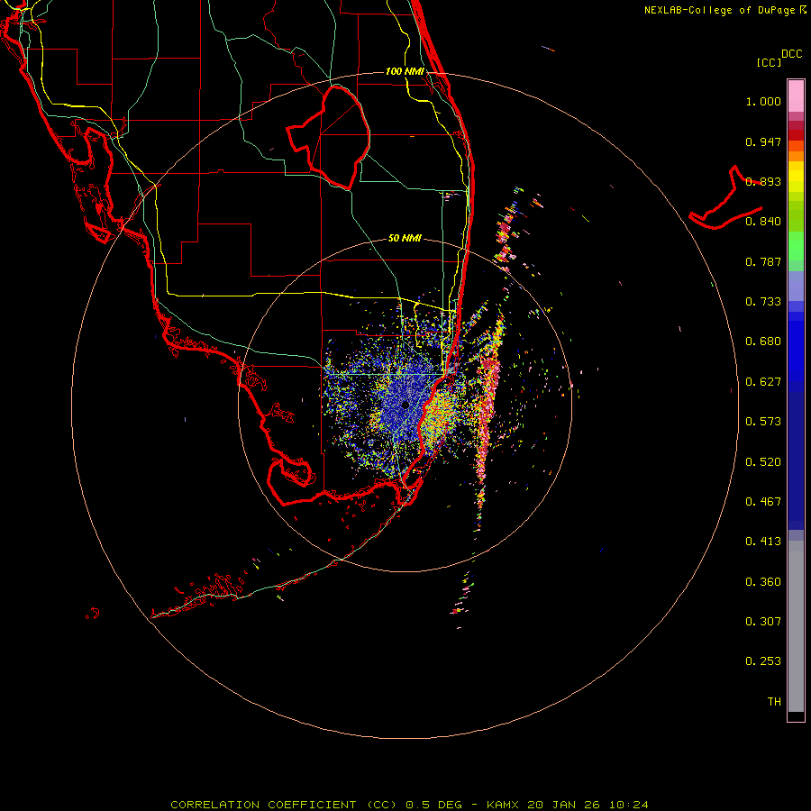Click the 0.360 legend value

pyautogui.click(x=763, y=582)
